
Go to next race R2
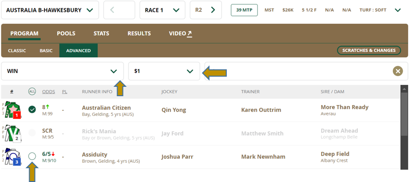click(206, 10)
